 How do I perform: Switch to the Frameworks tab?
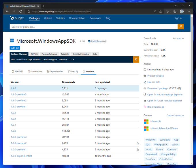coord(35,71)
